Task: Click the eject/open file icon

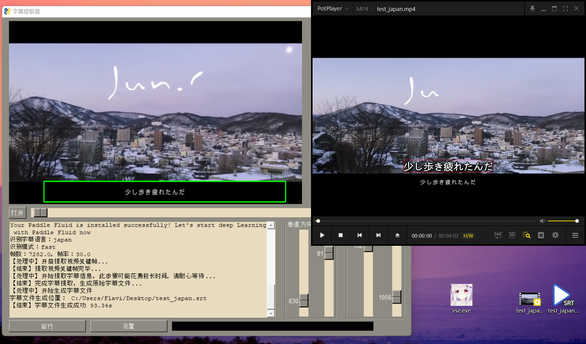Action: (397, 235)
